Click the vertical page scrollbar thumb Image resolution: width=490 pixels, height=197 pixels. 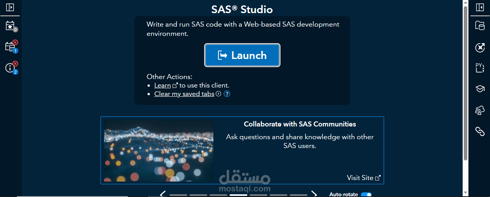tap(465, 83)
